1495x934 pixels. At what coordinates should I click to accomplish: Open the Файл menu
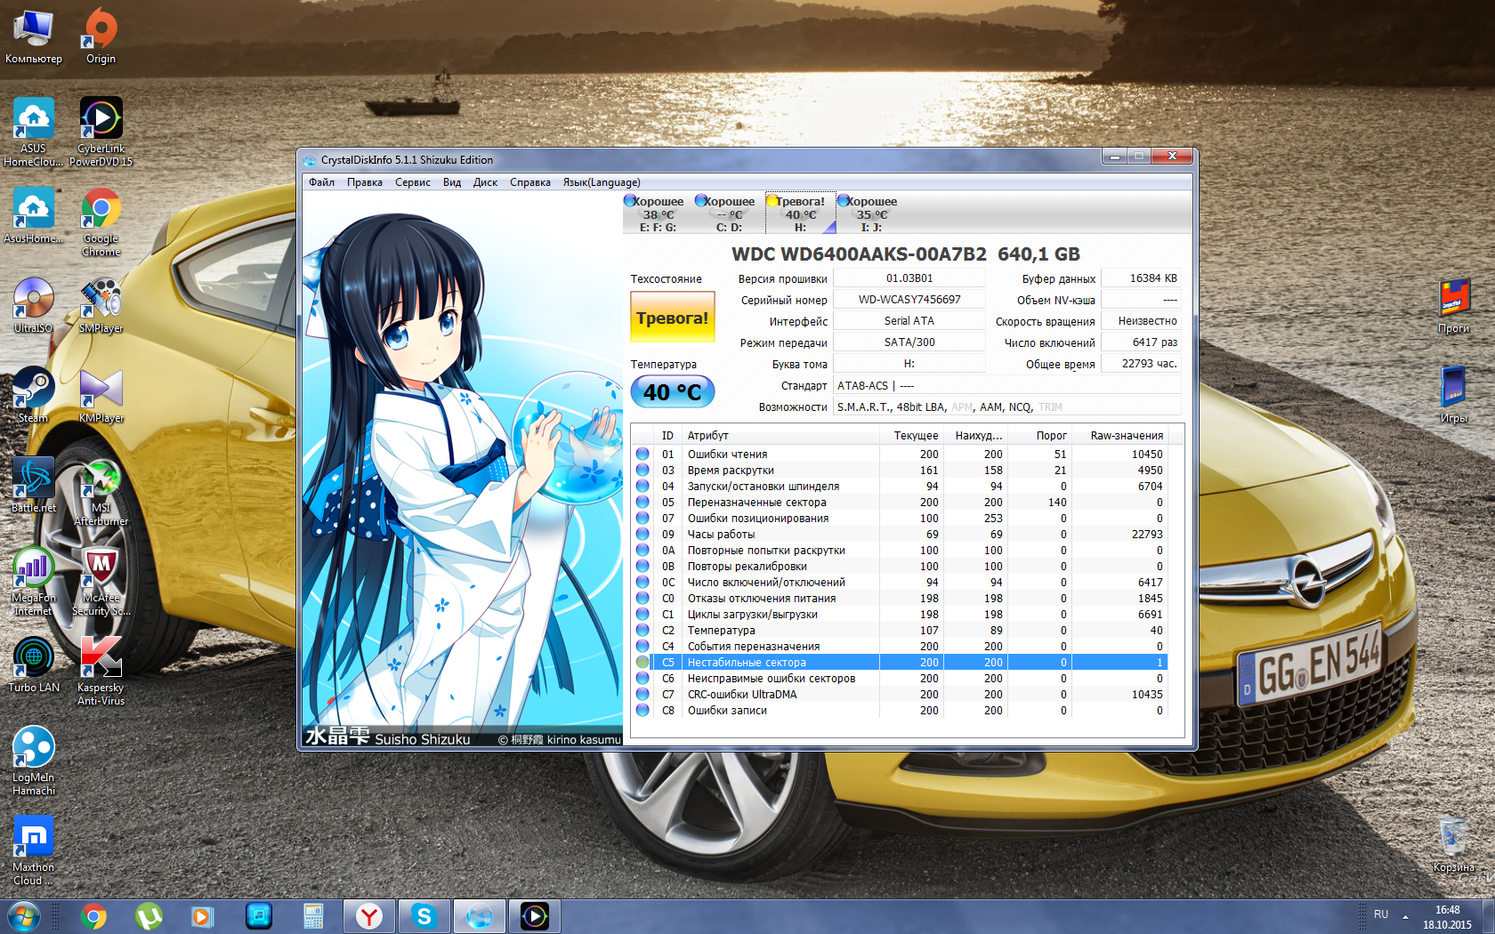(x=321, y=182)
